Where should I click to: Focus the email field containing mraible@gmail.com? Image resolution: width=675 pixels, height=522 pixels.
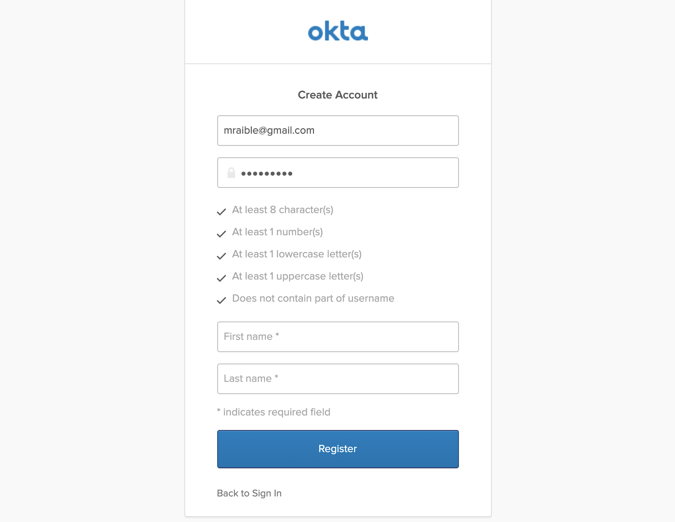click(337, 131)
